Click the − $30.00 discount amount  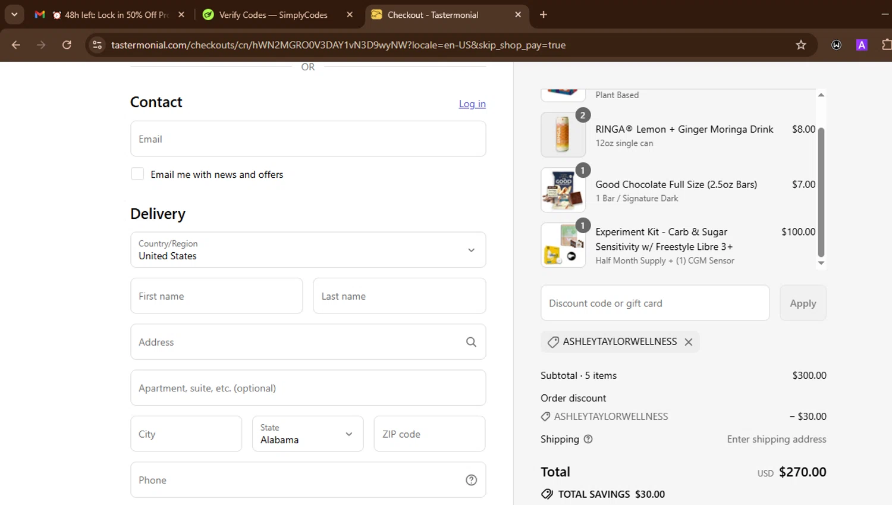(x=808, y=416)
